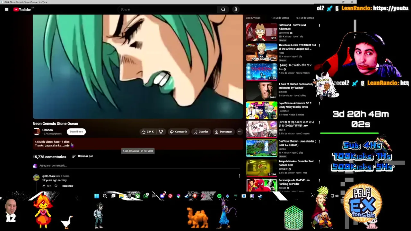Open Xbox app in taskbar

(x=137, y=196)
